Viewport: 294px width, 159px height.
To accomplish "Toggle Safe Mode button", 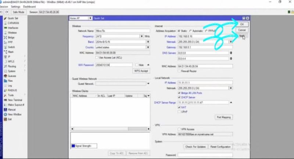I will (x=18, y=12).
